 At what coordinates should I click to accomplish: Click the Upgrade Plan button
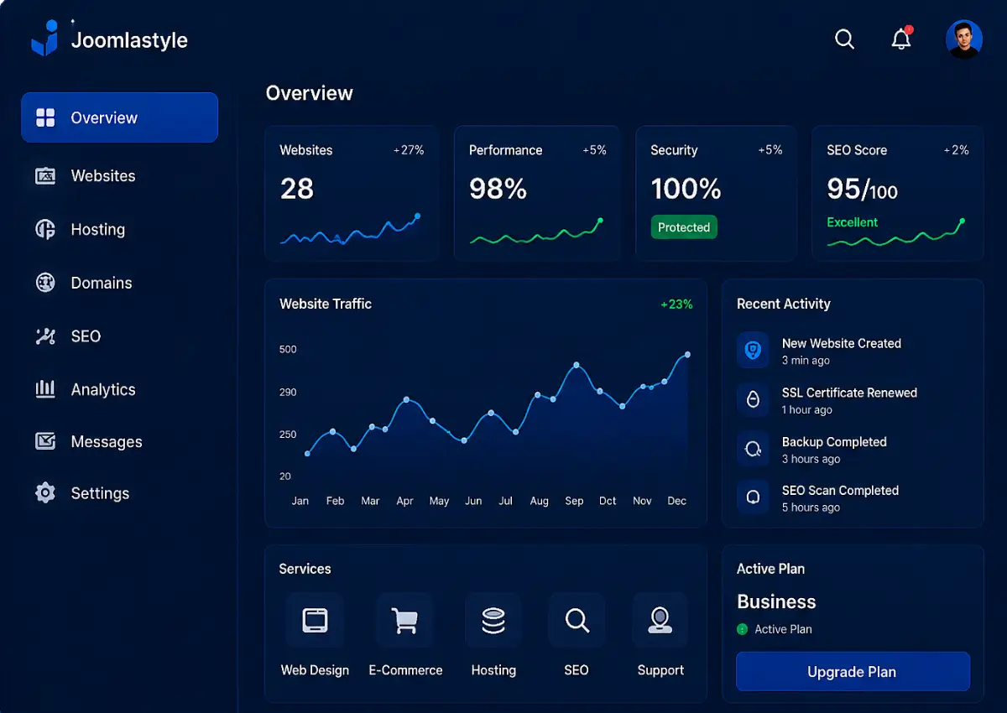tap(853, 672)
